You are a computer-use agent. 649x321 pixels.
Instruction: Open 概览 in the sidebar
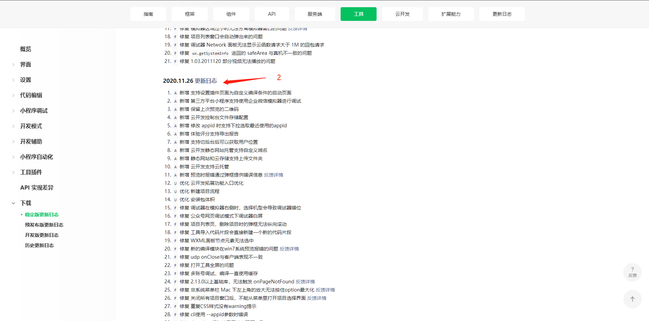[26, 49]
